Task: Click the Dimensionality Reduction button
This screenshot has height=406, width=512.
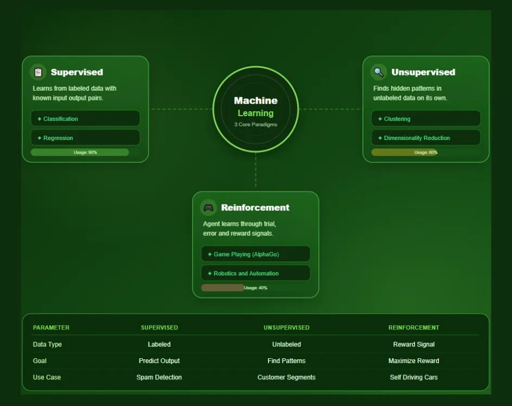Action: coord(426,137)
